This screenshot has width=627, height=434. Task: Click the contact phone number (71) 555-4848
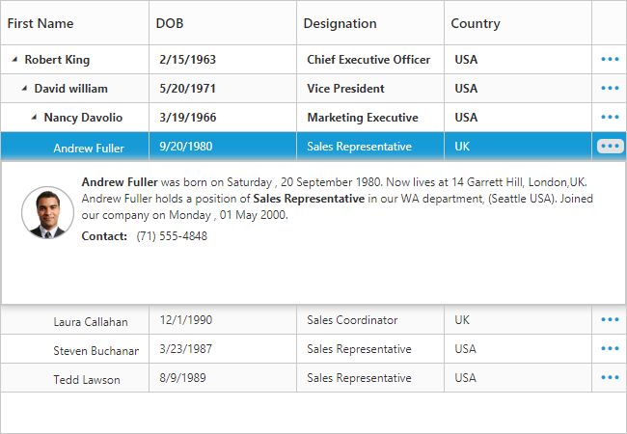[172, 236]
